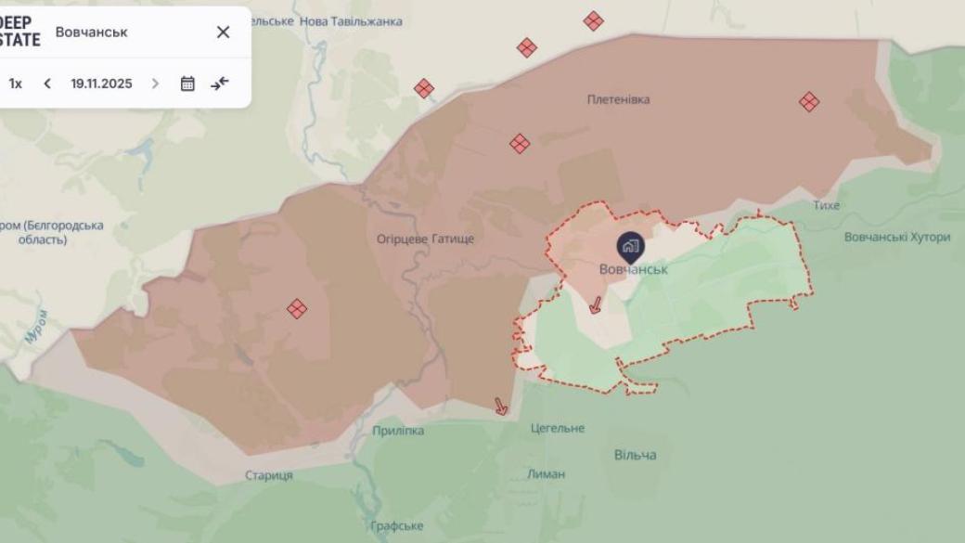The width and height of the screenshot is (965, 543).
Task: Select the diamond marker west of Огірцеве
Action: click(x=297, y=308)
